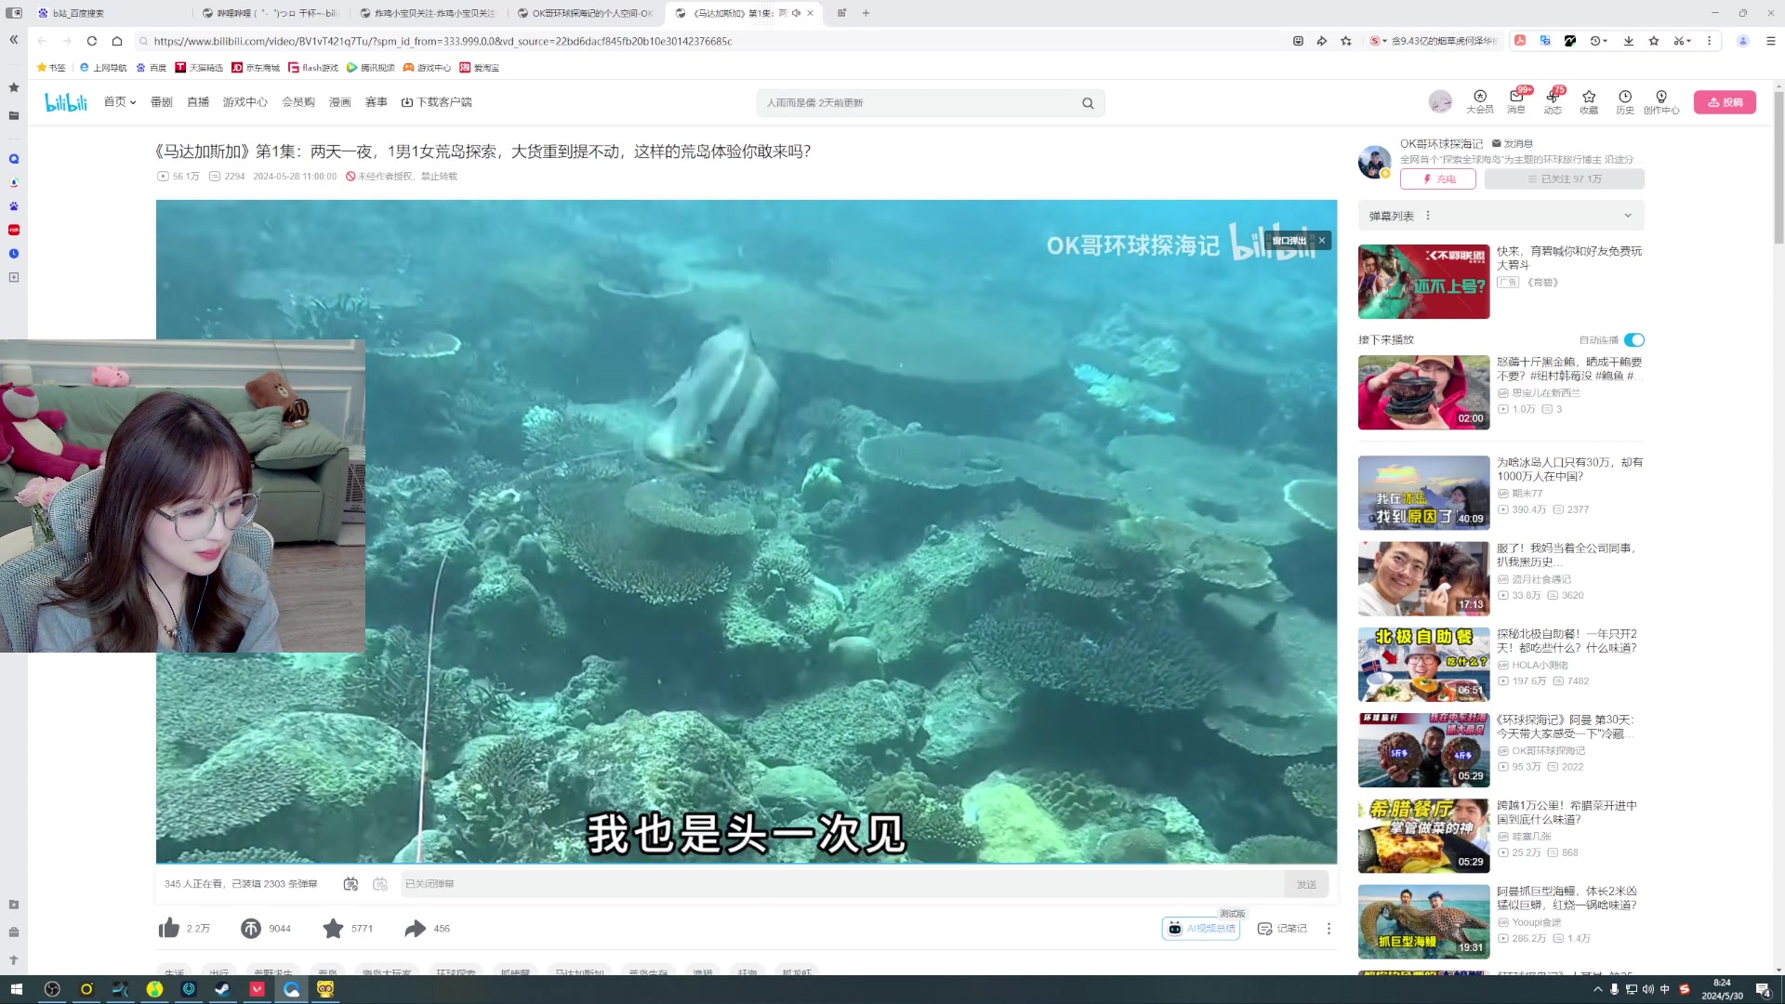1785x1004 pixels.
Task: Open the 历史 history icon
Action: [x=1624, y=102]
